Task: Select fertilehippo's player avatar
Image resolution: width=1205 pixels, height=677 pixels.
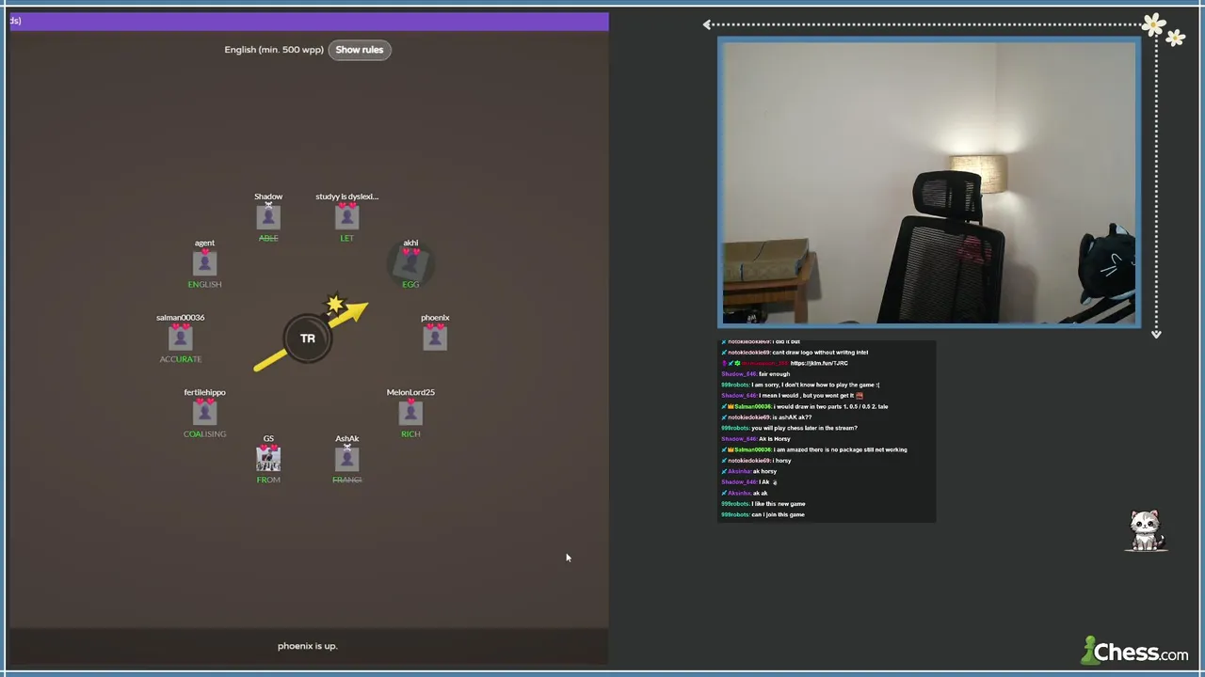Action: pyautogui.click(x=204, y=414)
